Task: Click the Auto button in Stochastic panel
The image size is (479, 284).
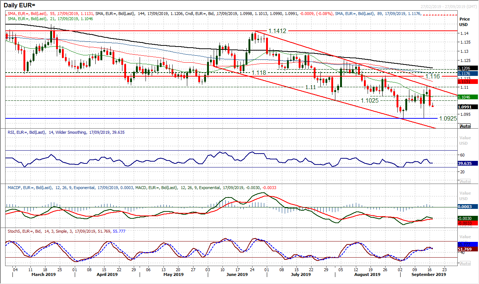Action: pyautogui.click(x=465, y=263)
